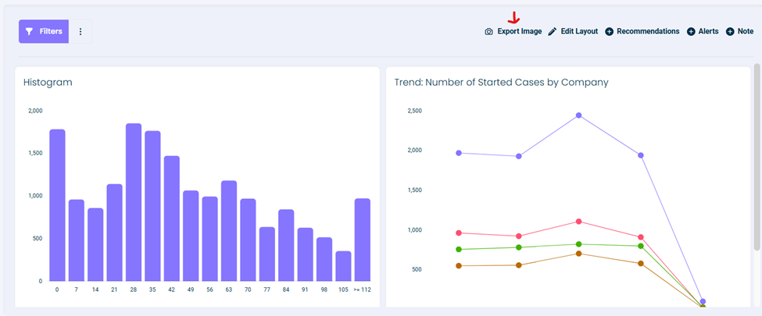Select the histogram bar labeled 98
The image size is (762, 316).
click(324, 259)
